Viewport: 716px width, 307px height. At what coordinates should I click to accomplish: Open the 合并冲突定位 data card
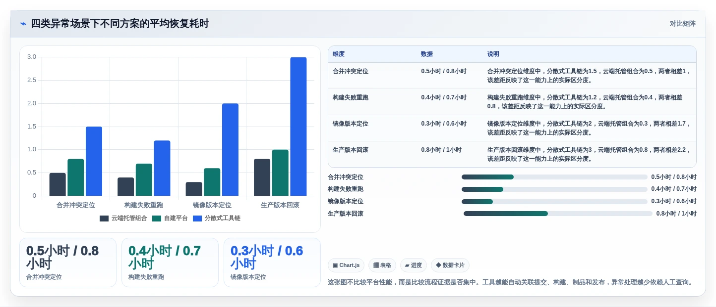point(68,263)
